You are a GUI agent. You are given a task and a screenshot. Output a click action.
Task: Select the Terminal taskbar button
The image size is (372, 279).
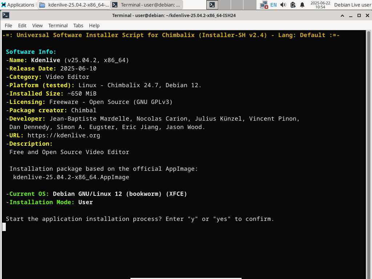click(147, 5)
